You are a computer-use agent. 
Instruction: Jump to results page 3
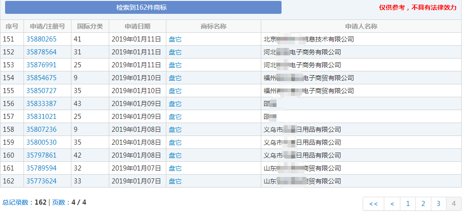coord(439,204)
